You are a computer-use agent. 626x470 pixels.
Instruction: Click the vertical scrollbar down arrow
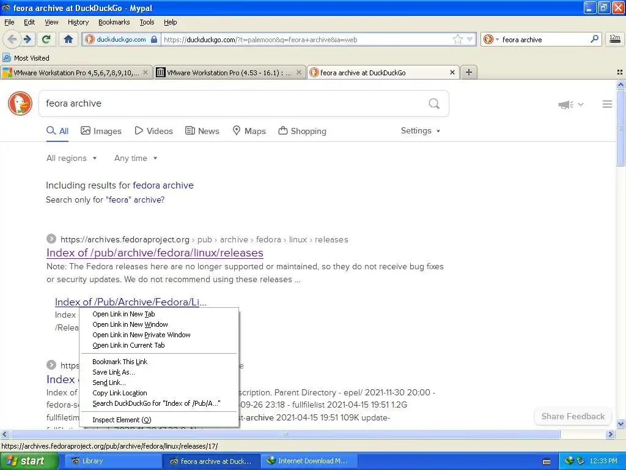tap(620, 423)
